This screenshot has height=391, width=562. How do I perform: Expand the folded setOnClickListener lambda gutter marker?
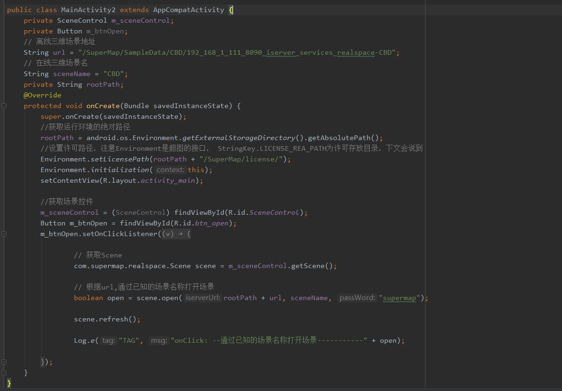4,234
